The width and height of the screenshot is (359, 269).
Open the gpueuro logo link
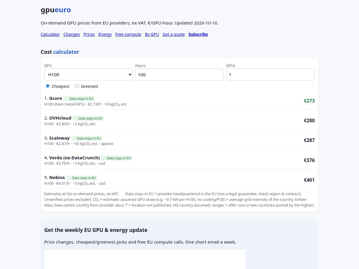point(56,10)
